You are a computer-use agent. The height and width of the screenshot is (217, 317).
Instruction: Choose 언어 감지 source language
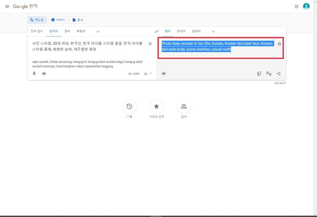[37, 31]
